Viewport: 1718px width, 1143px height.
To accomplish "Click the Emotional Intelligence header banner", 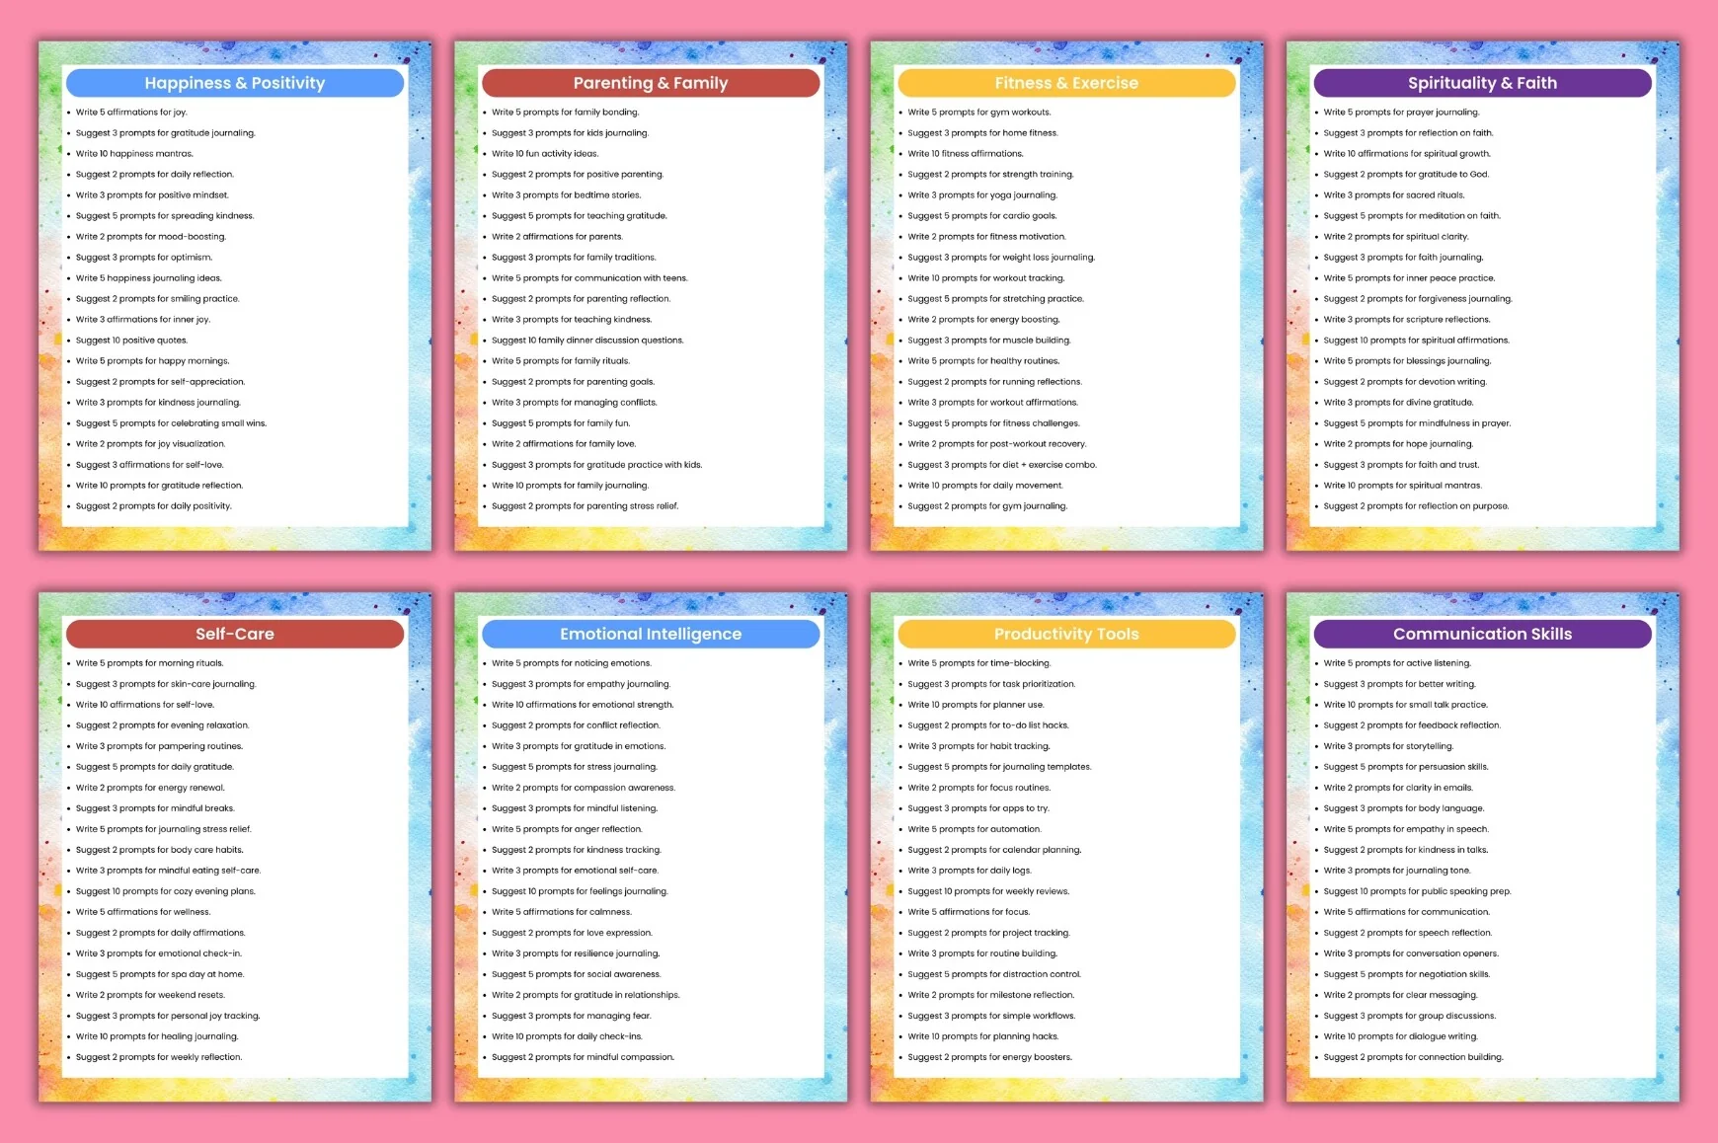I will pyautogui.click(x=650, y=634).
